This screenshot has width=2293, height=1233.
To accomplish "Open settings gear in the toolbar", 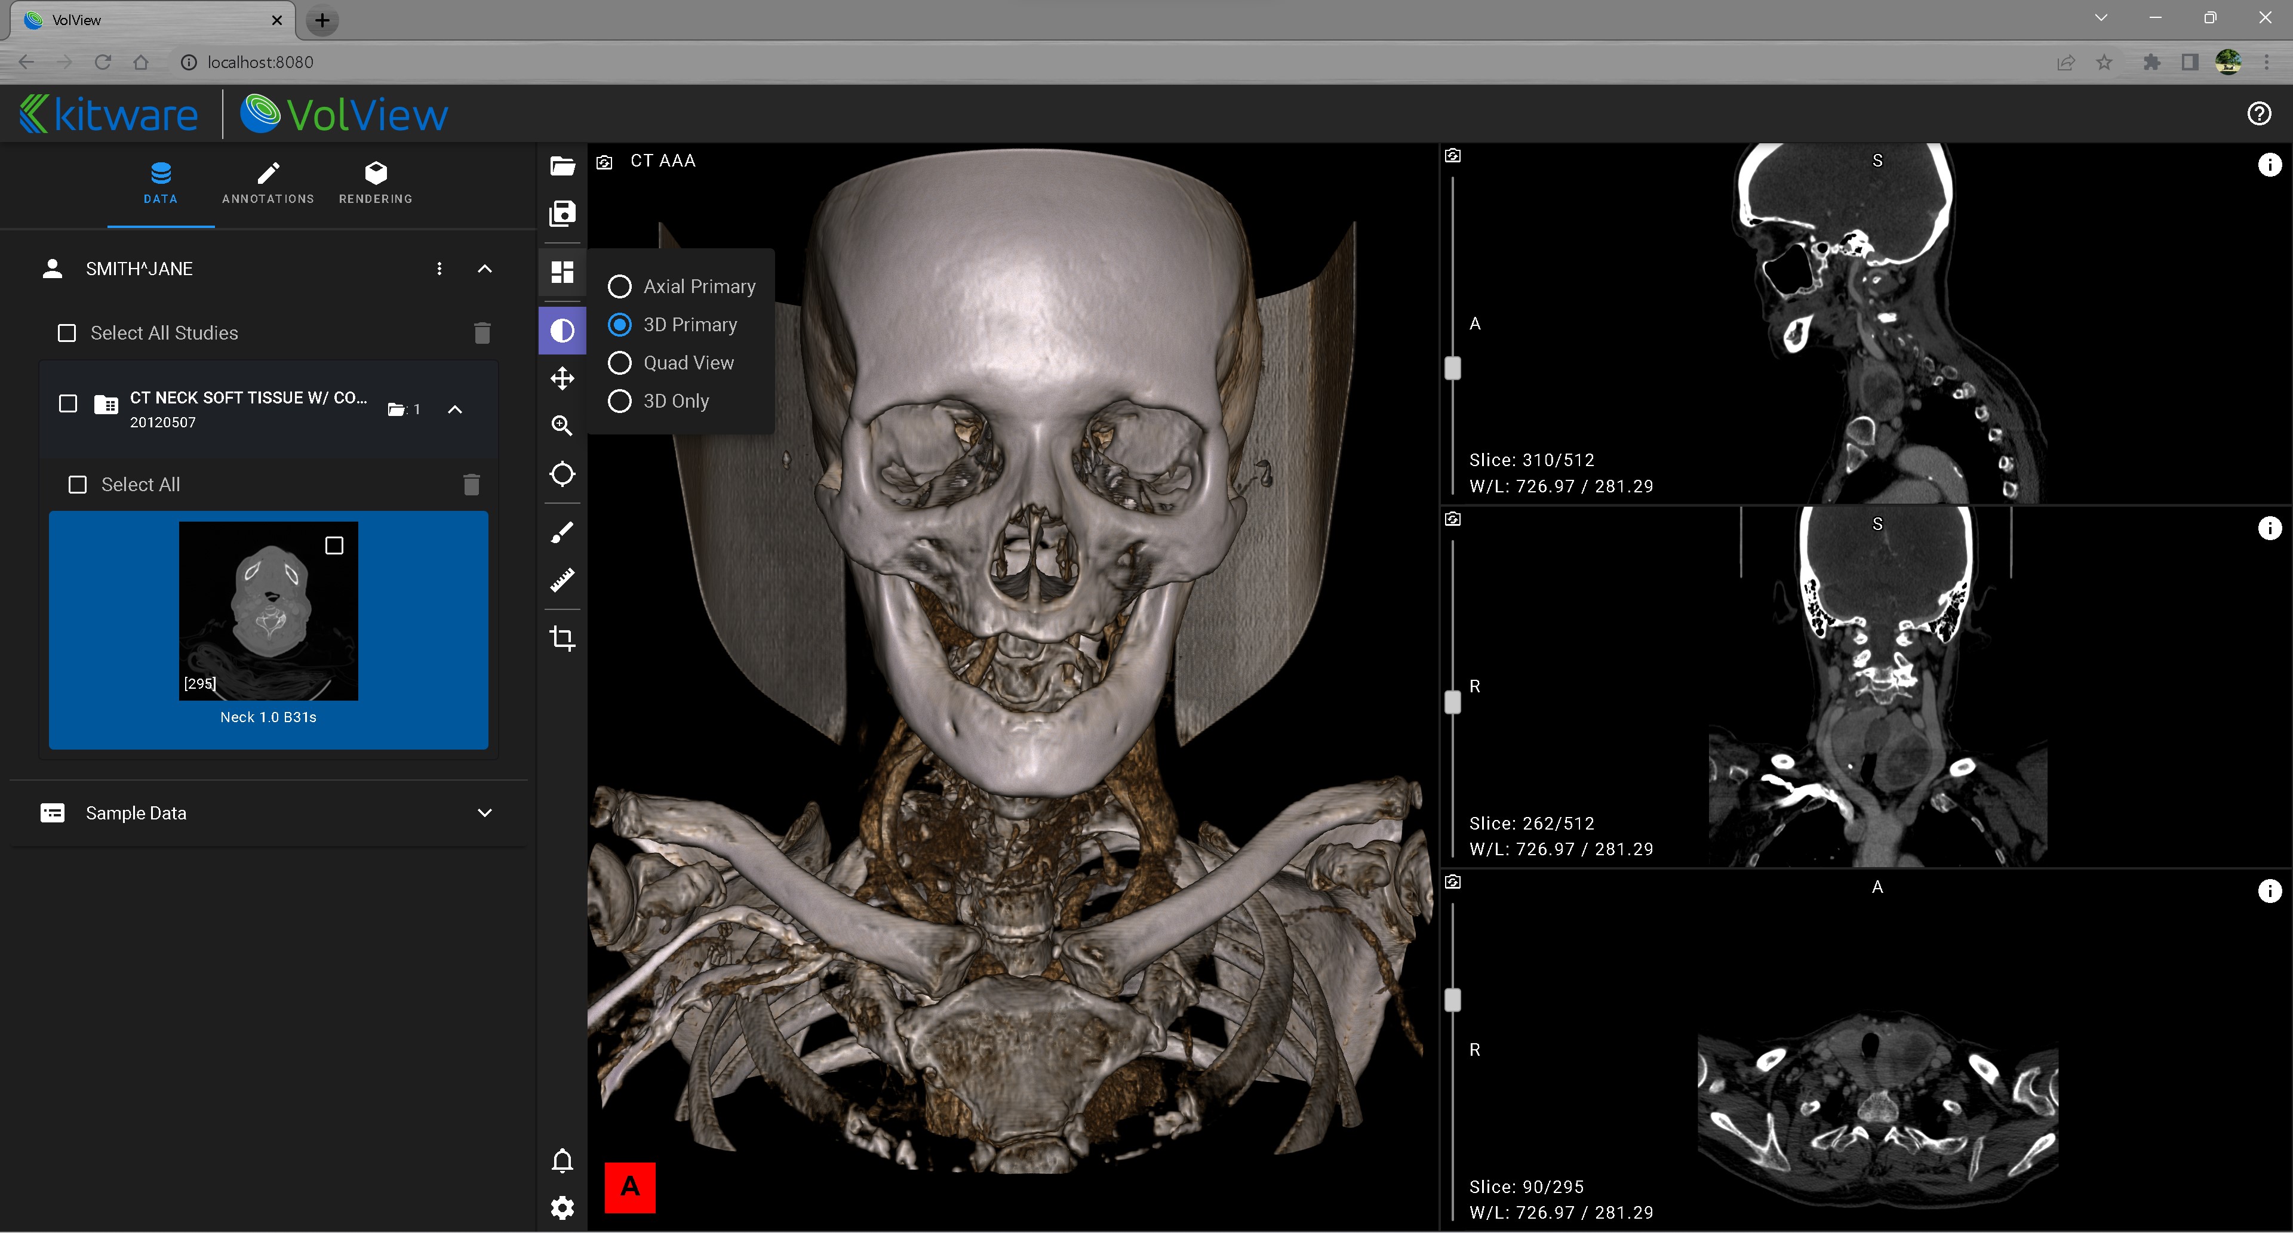I will pos(563,1208).
